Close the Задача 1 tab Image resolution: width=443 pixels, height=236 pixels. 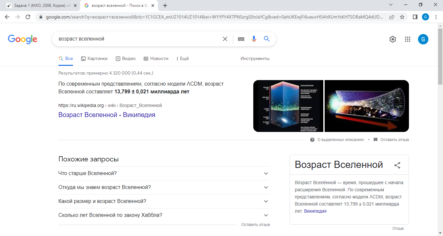[x=75, y=6]
